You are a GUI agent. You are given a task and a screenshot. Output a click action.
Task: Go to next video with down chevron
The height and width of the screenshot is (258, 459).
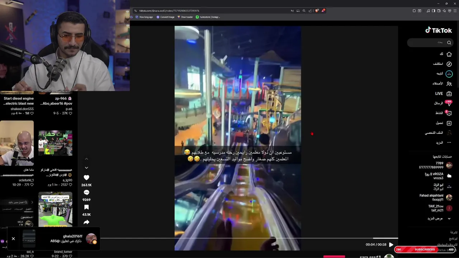point(86,168)
